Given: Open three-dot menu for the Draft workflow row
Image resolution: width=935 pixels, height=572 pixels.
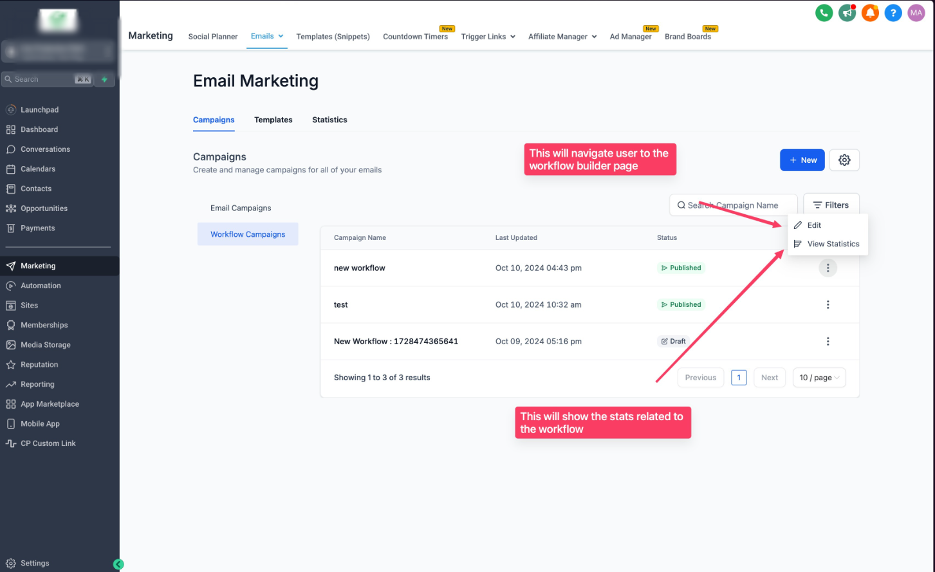Looking at the screenshot, I should click(x=828, y=341).
